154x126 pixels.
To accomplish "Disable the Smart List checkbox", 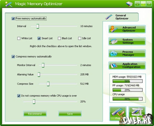I will [x=39, y=38].
